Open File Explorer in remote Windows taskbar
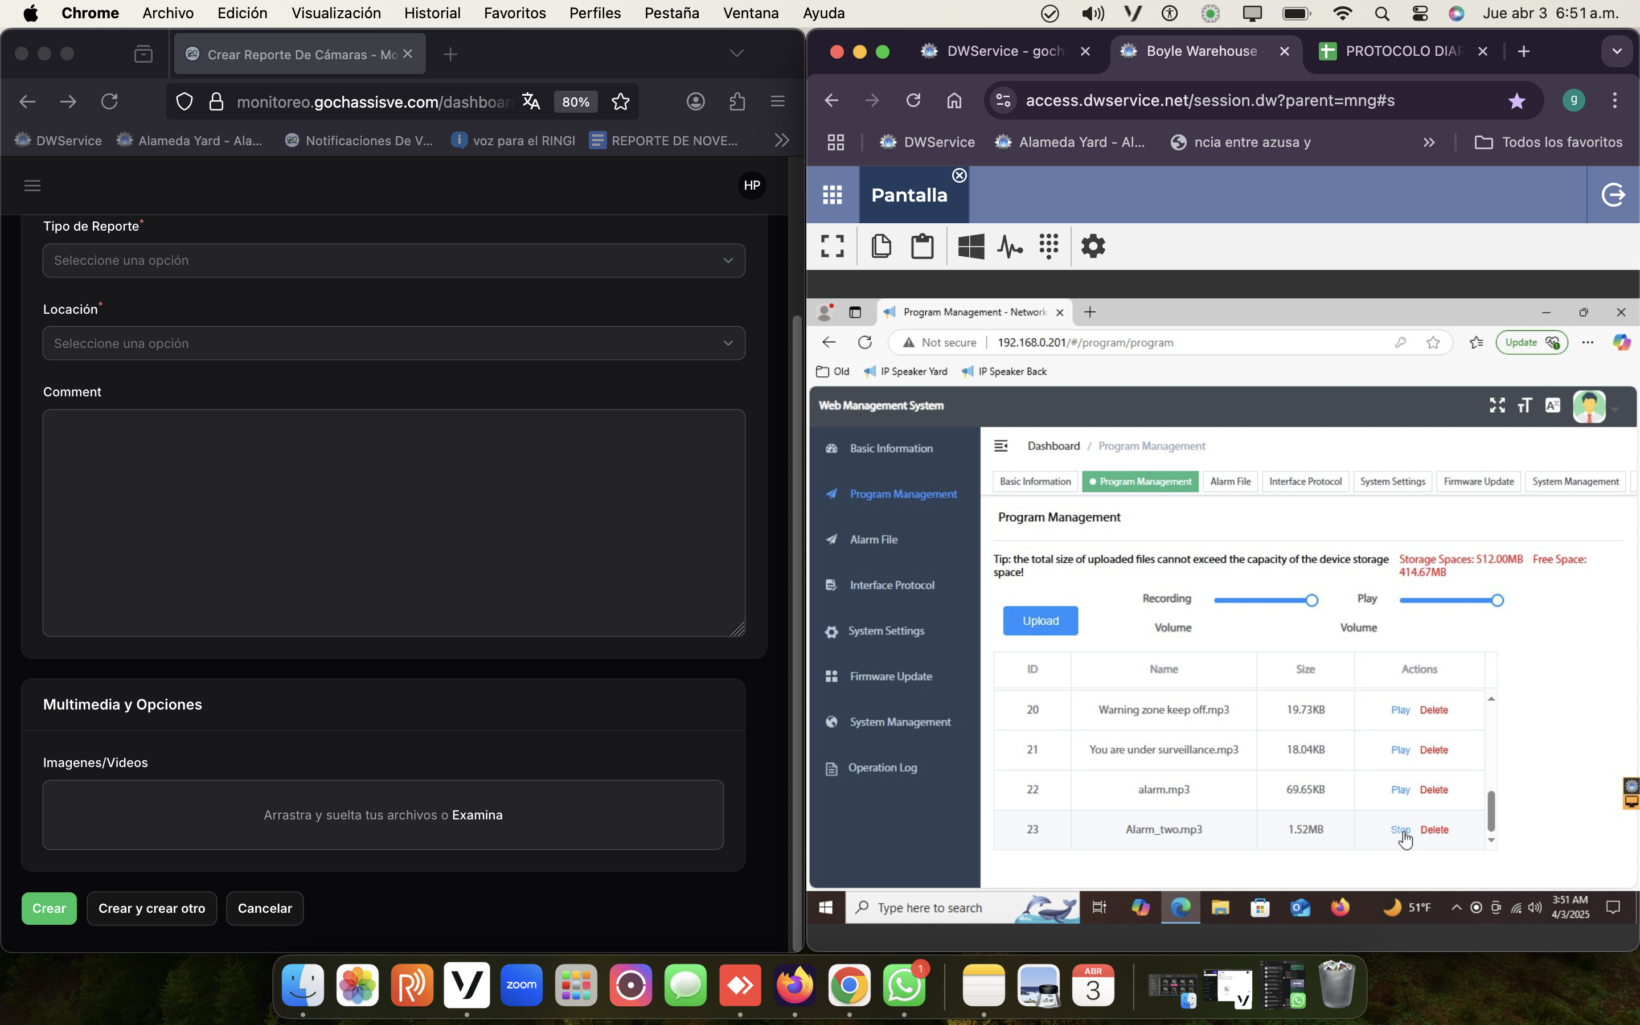 [1220, 907]
